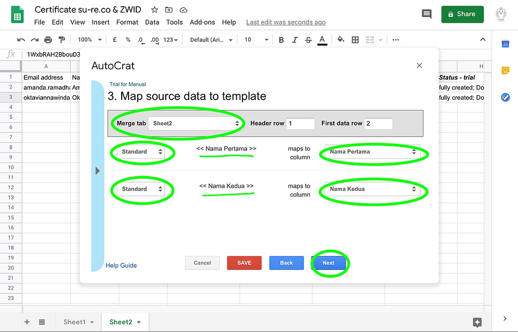Open the 123 number format dropdown
Image resolution: width=518 pixels, height=332 pixels.
(x=170, y=40)
